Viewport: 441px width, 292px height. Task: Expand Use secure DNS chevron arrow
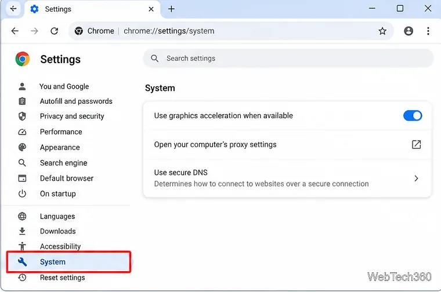pyautogui.click(x=416, y=178)
